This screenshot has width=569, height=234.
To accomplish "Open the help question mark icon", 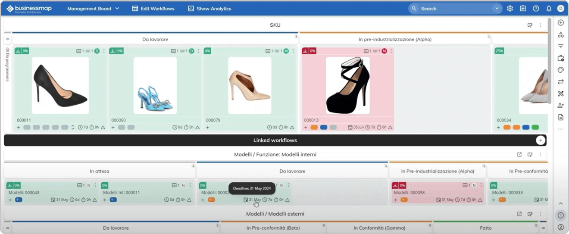I will [x=536, y=9].
